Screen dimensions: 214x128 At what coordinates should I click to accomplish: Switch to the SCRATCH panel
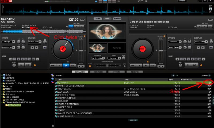(117, 19)
